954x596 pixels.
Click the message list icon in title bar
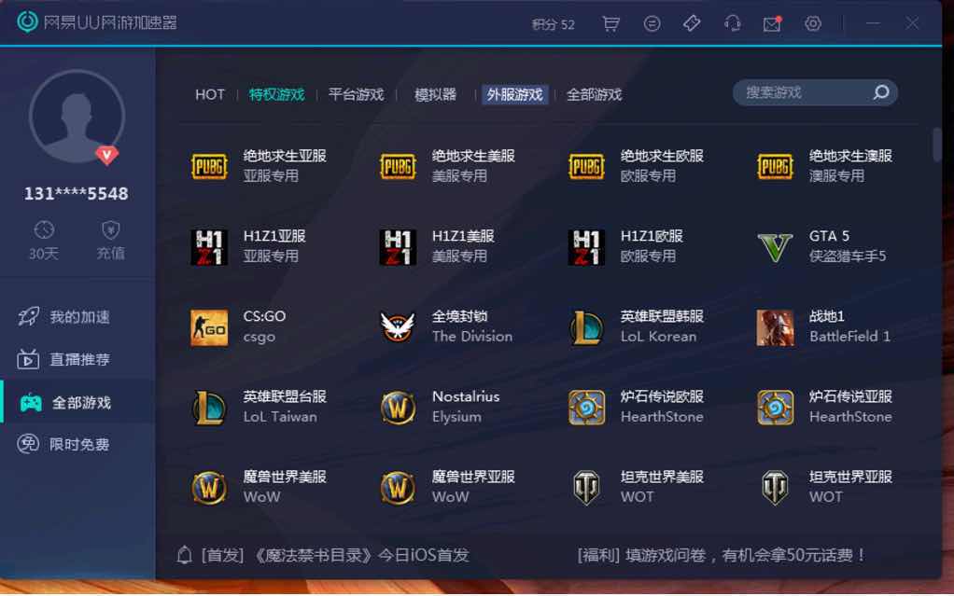point(652,23)
